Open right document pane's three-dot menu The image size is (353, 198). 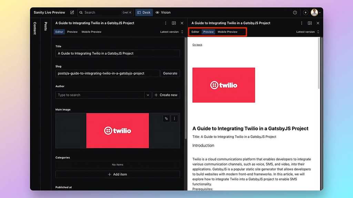coord(302,23)
